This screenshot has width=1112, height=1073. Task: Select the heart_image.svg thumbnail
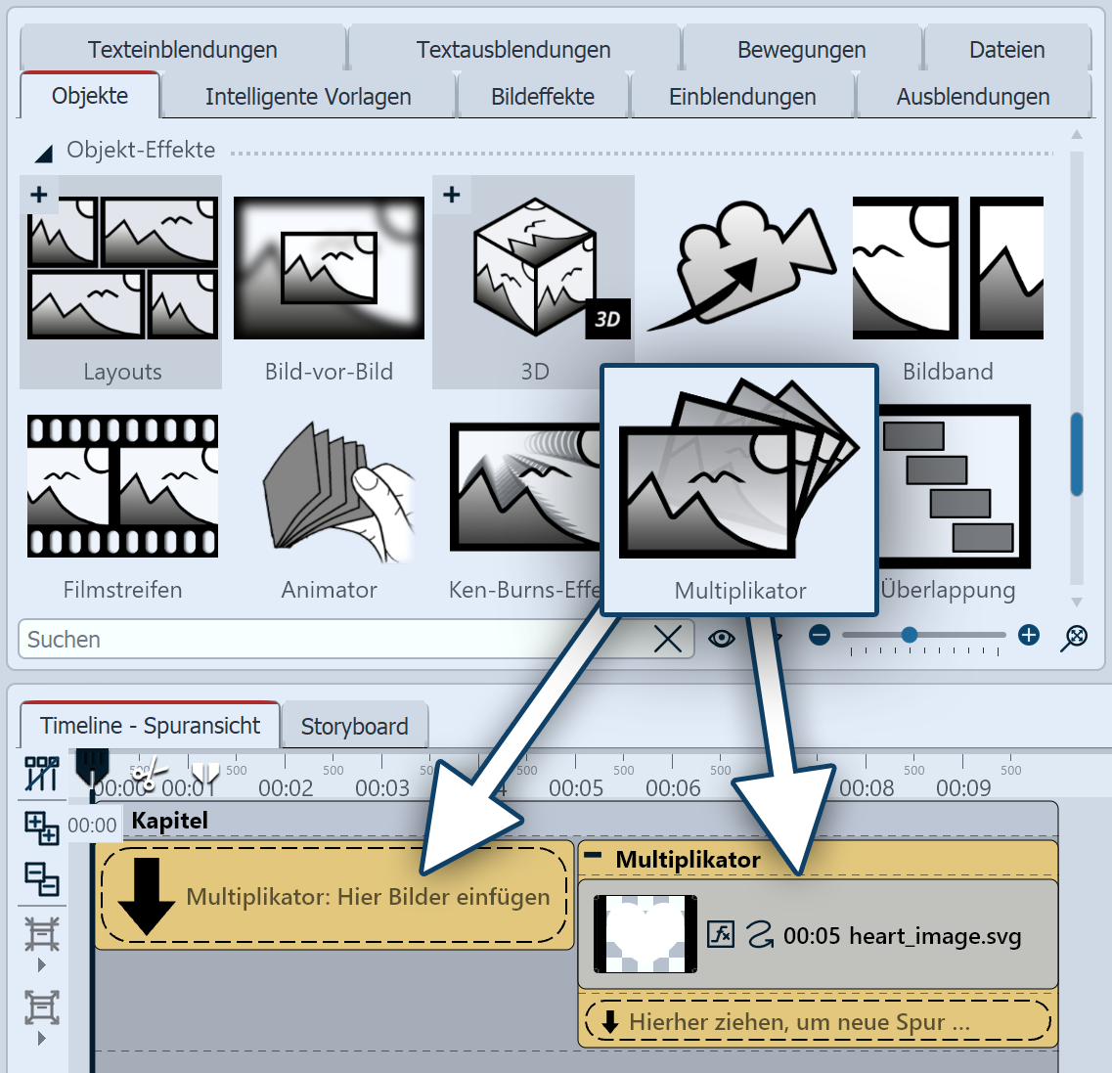click(x=645, y=934)
